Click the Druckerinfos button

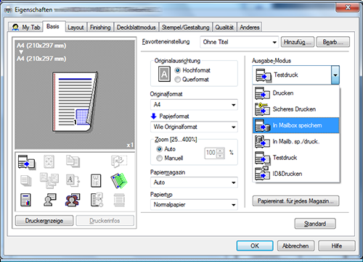[105, 221]
